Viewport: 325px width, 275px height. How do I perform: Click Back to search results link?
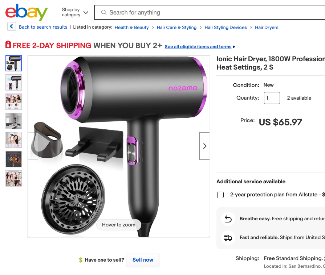tap(43, 27)
